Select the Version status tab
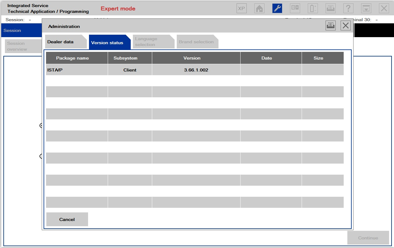Viewport: 394px width, 248px height. click(x=110, y=42)
